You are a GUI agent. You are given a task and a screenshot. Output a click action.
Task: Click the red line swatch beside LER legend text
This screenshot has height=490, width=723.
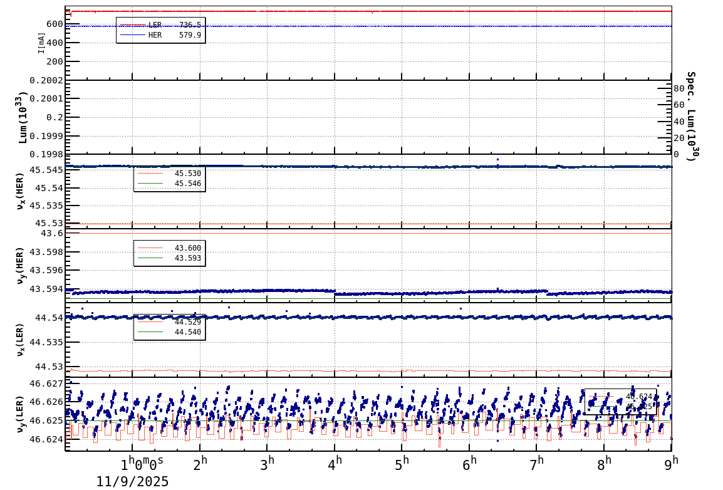[x=133, y=24]
